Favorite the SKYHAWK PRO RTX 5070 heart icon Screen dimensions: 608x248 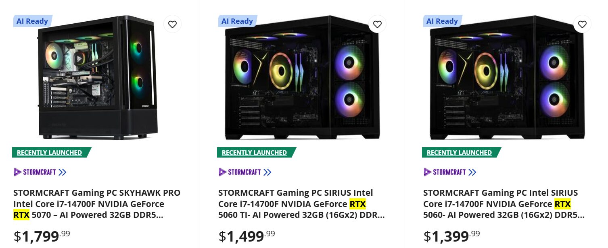tap(172, 25)
